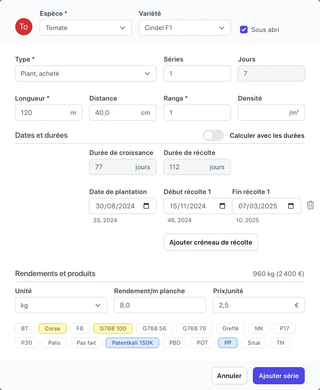The height and width of the screenshot is (390, 320).
Task: Delete the harvest window with the trash icon
Action: (x=310, y=205)
